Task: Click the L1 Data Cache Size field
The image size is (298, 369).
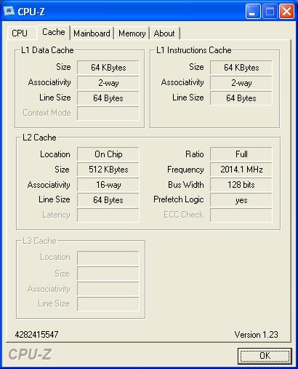Action: pyautogui.click(x=108, y=68)
